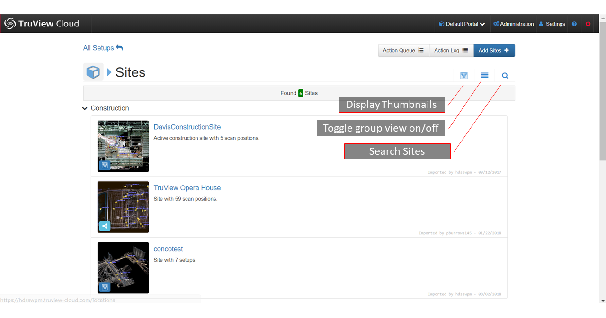Open the Action Log
Image resolution: width=606 pixels, height=318 pixels.
coord(451,51)
